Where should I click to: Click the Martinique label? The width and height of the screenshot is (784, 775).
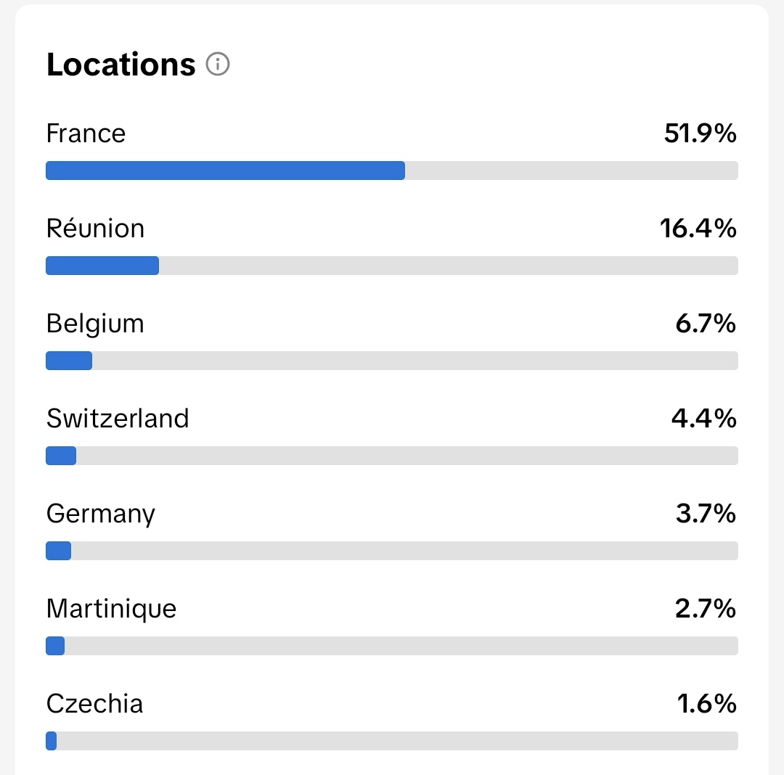[x=111, y=609]
